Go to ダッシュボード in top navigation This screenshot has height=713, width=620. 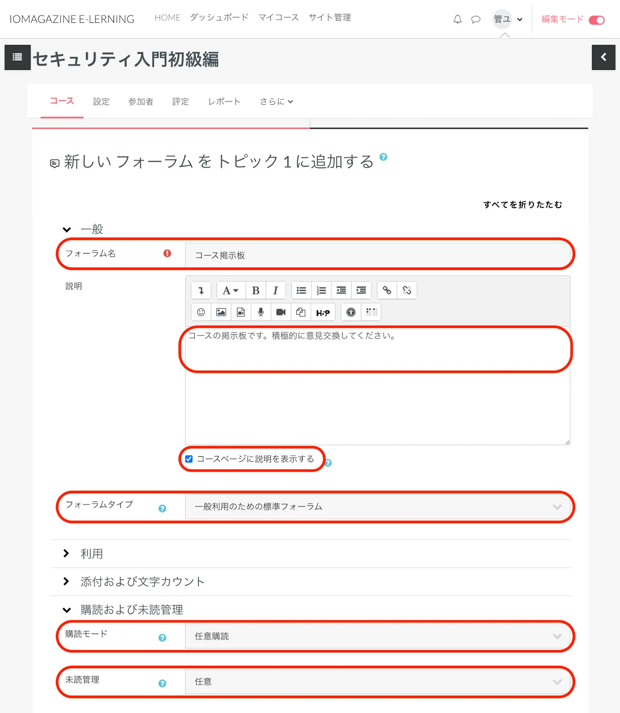pos(219,17)
